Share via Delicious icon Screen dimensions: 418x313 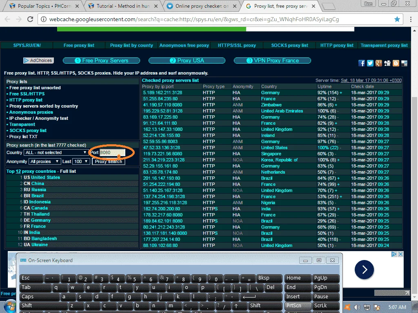405,63
